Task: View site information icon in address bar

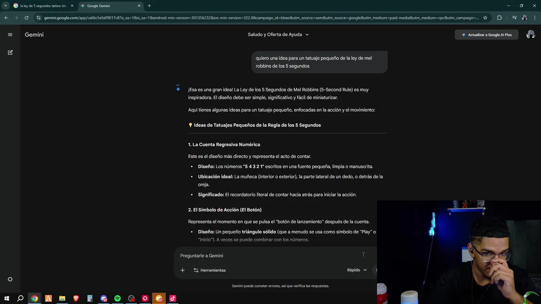Action: [x=38, y=18]
